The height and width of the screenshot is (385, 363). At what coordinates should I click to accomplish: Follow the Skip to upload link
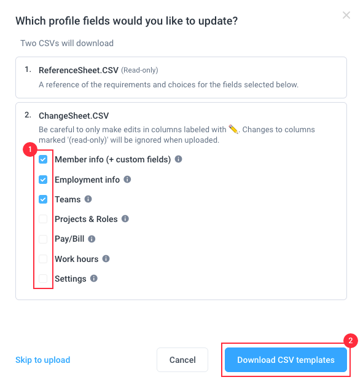pyautogui.click(x=42, y=360)
